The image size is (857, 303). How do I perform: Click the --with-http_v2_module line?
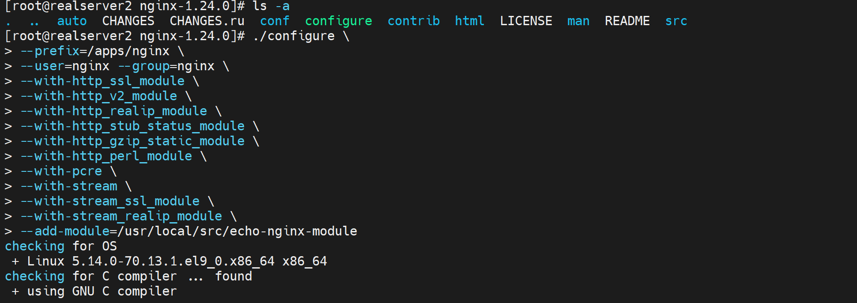(99, 96)
